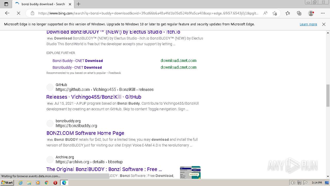This screenshot has width=330, height=186.
Task: Open Learn more about Edge support
Action: point(308,24)
